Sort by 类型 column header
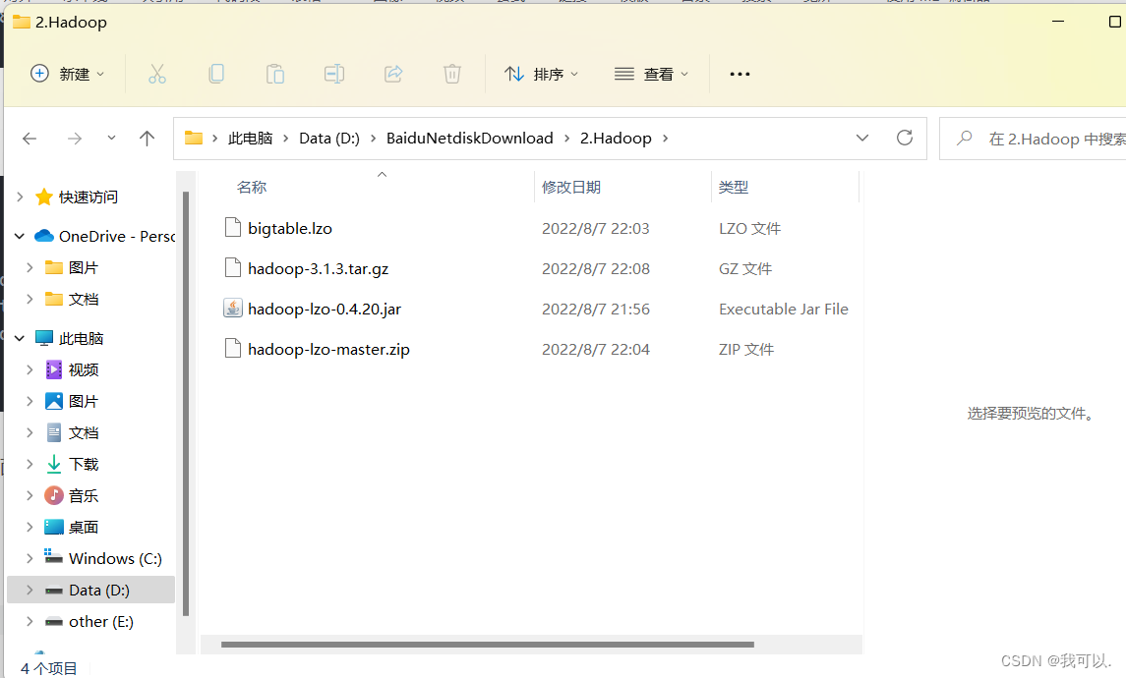 click(734, 188)
